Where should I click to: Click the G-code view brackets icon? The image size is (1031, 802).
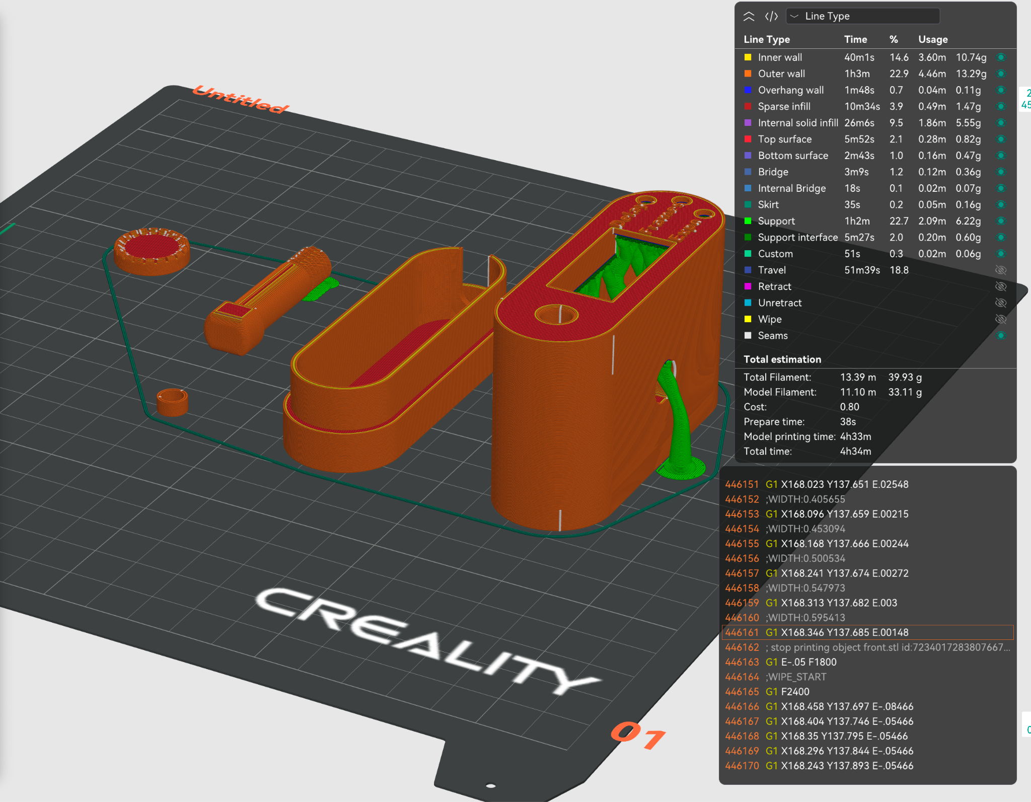pyautogui.click(x=771, y=16)
